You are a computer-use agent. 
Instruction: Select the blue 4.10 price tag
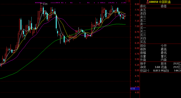135,89
